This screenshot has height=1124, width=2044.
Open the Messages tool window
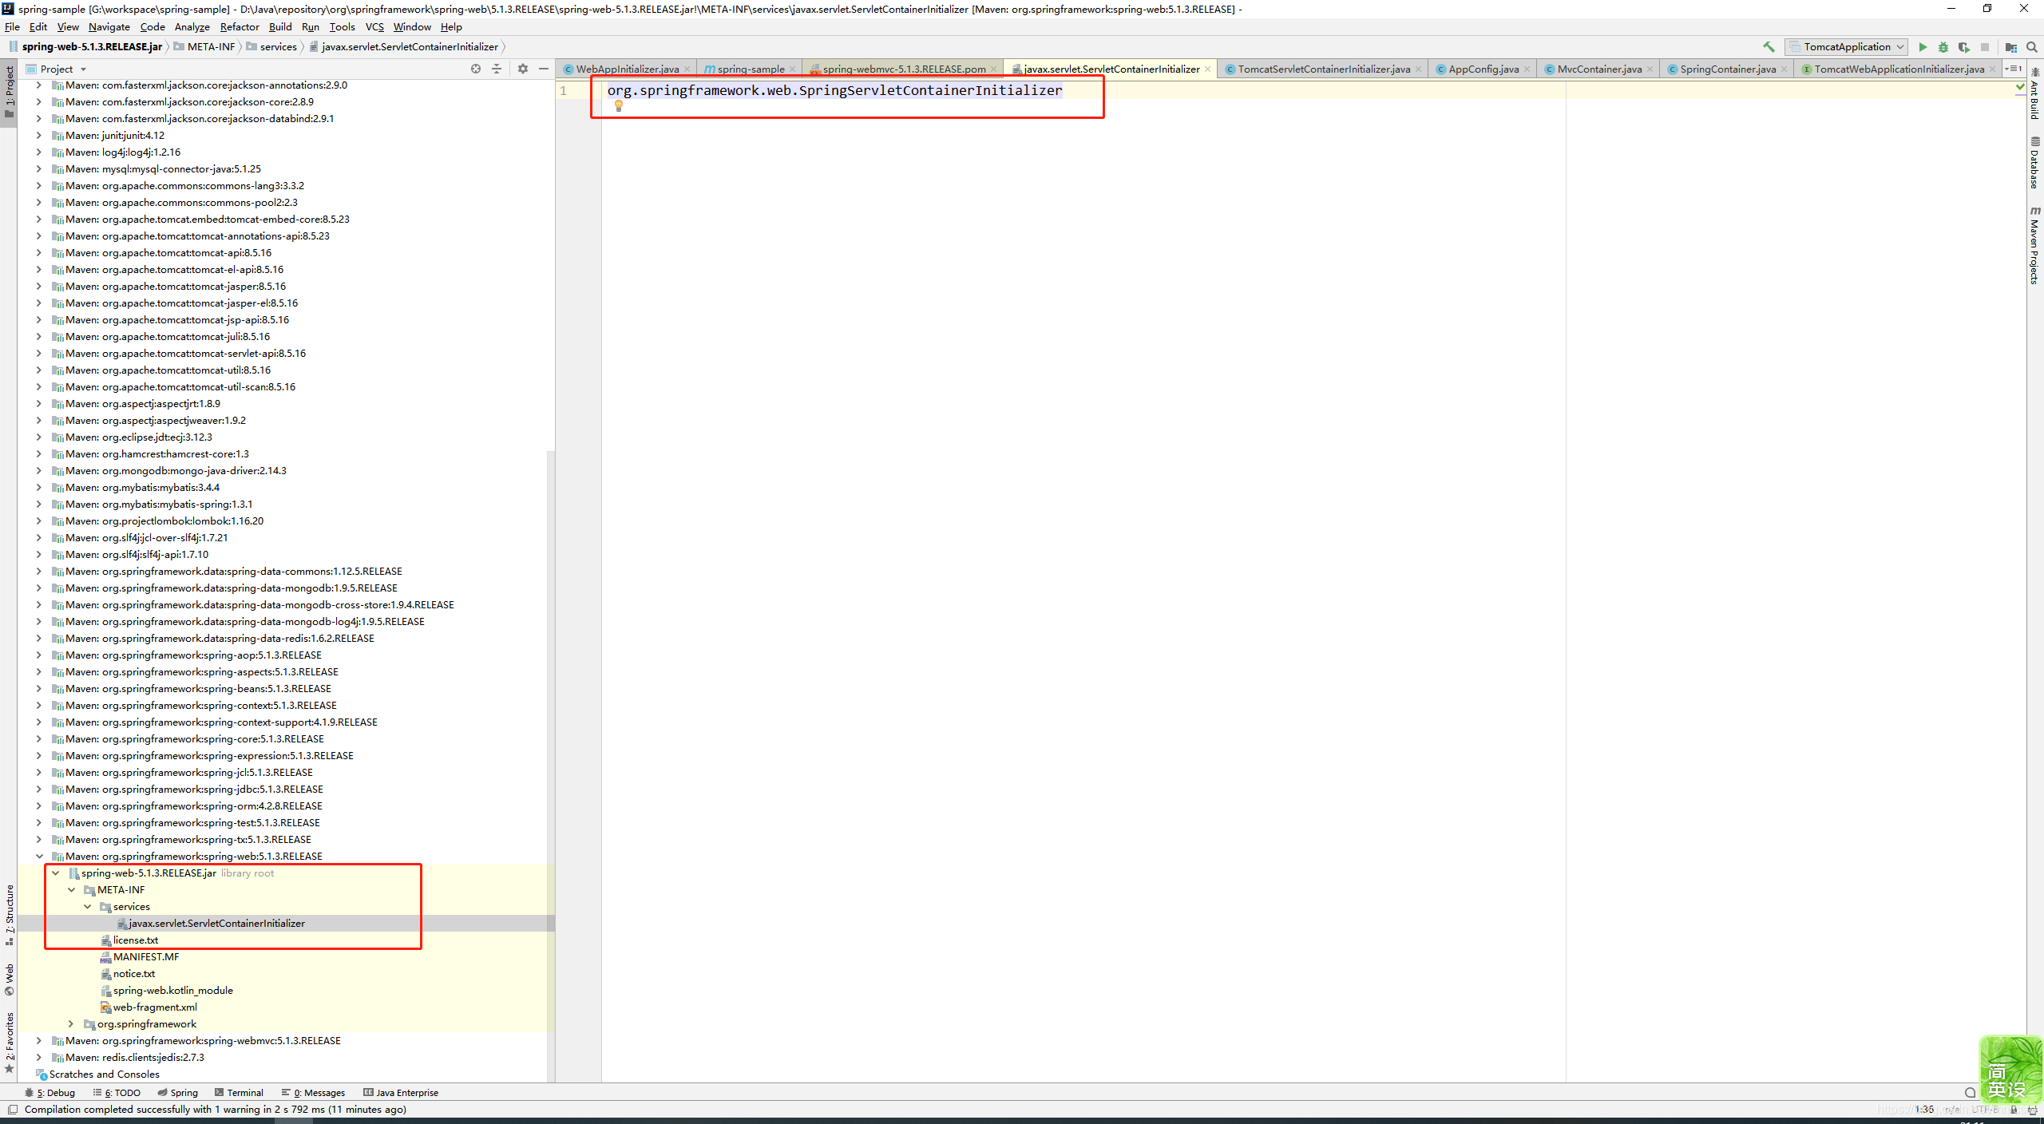[313, 1093]
